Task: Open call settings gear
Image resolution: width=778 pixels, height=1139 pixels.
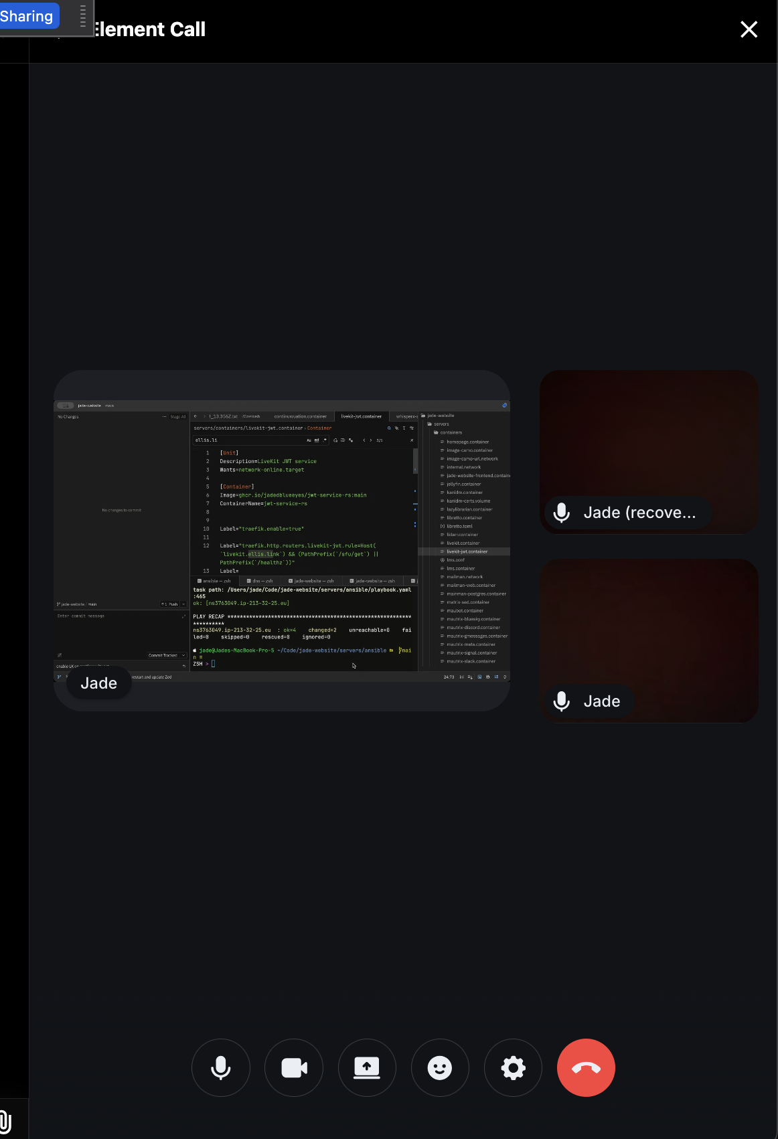Action: point(513,1068)
